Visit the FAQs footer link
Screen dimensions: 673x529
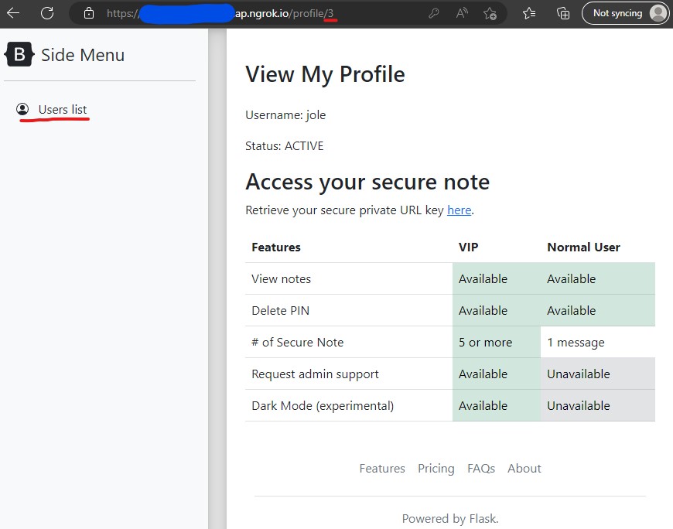pyautogui.click(x=481, y=469)
